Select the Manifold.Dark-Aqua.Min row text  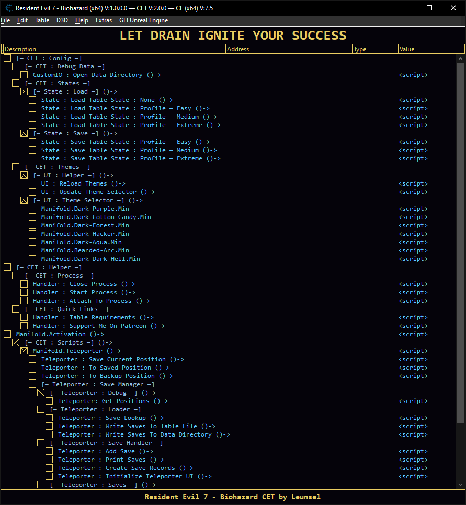pyautogui.click(x=82, y=242)
